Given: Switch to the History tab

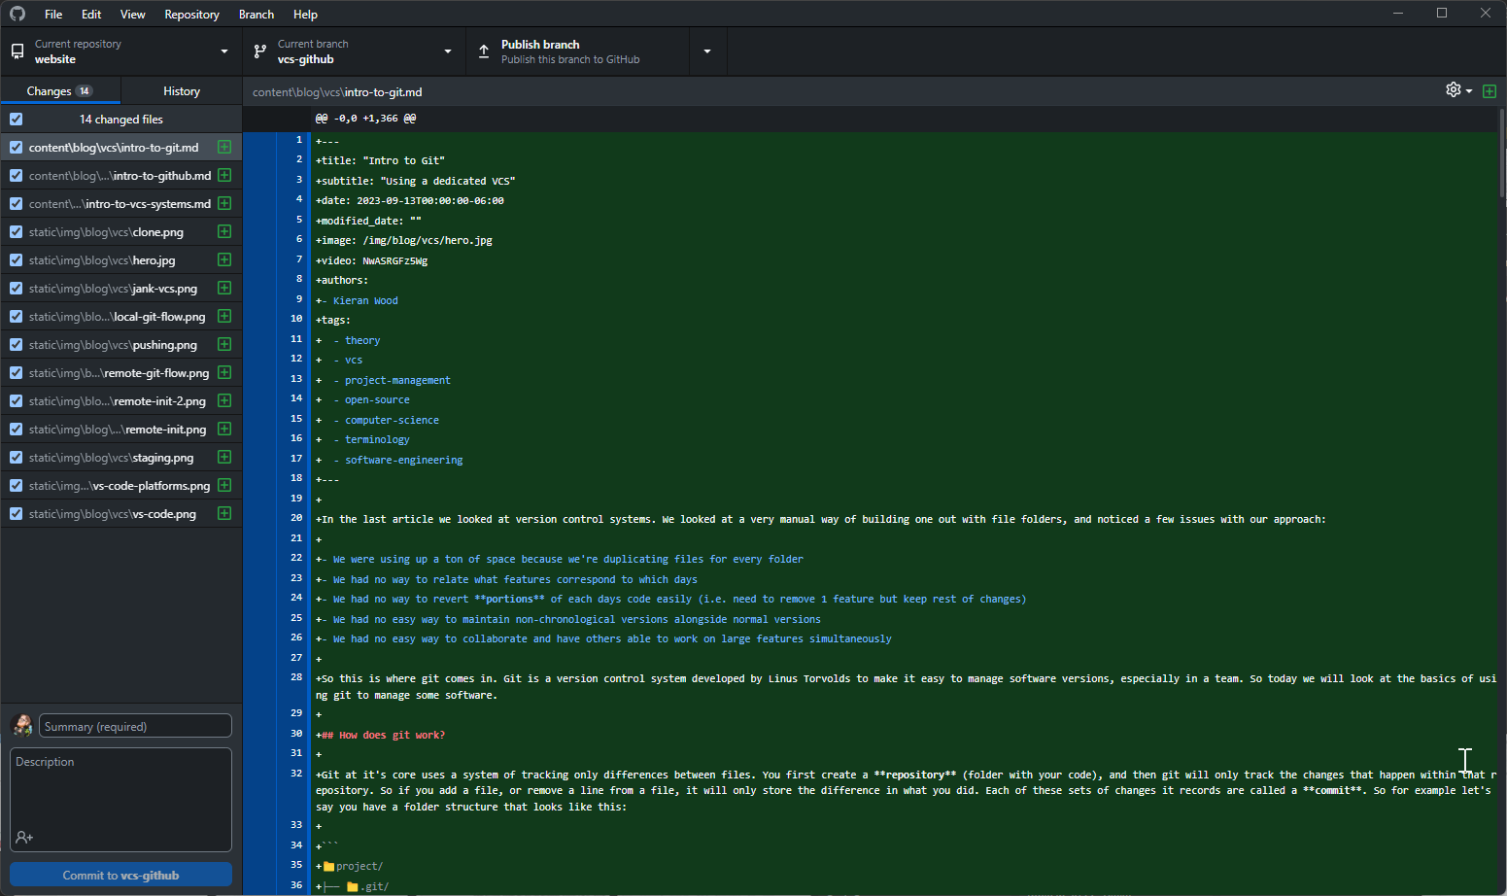Looking at the screenshot, I should click(x=182, y=90).
